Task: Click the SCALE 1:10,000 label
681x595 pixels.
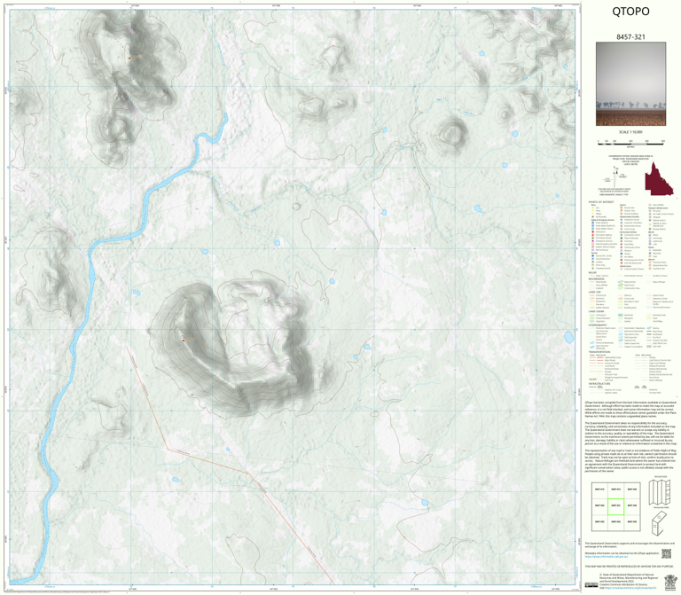Action: pyautogui.click(x=630, y=132)
